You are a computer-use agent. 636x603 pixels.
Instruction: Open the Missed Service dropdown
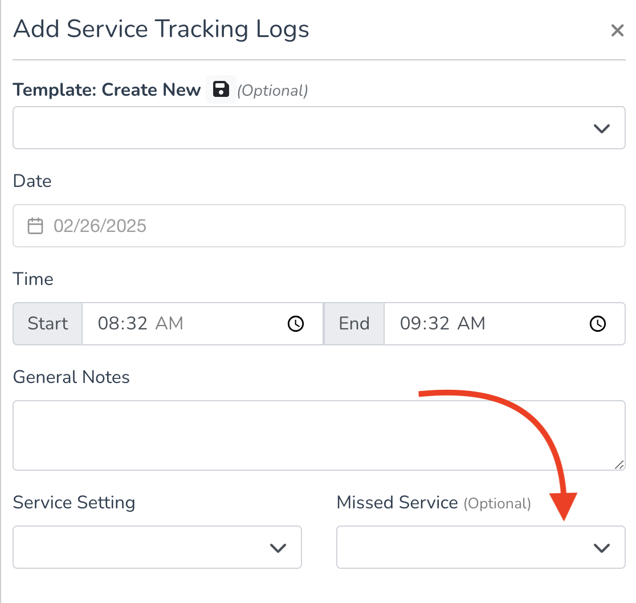(x=480, y=547)
